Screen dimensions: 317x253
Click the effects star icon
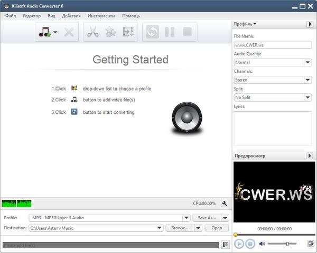point(110,32)
